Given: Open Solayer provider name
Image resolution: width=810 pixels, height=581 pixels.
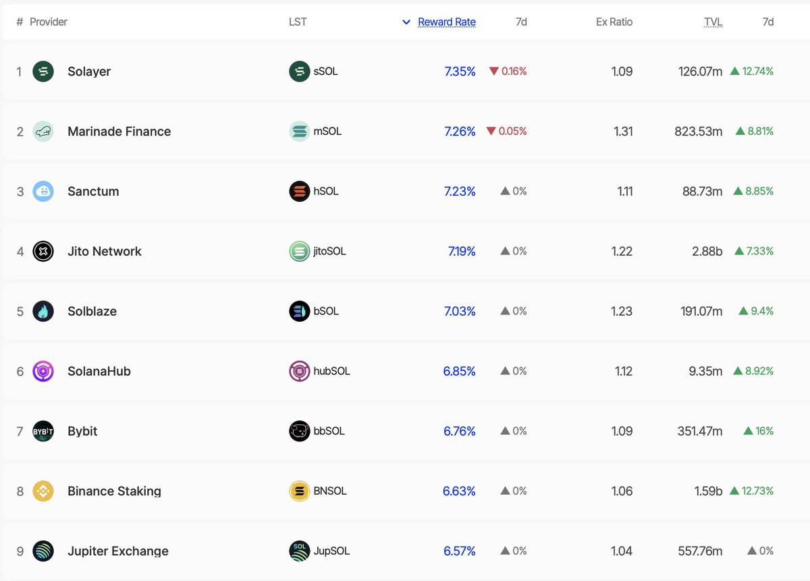Looking at the screenshot, I should [x=89, y=72].
